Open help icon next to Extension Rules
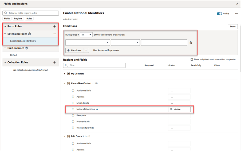 (x=29, y=34)
